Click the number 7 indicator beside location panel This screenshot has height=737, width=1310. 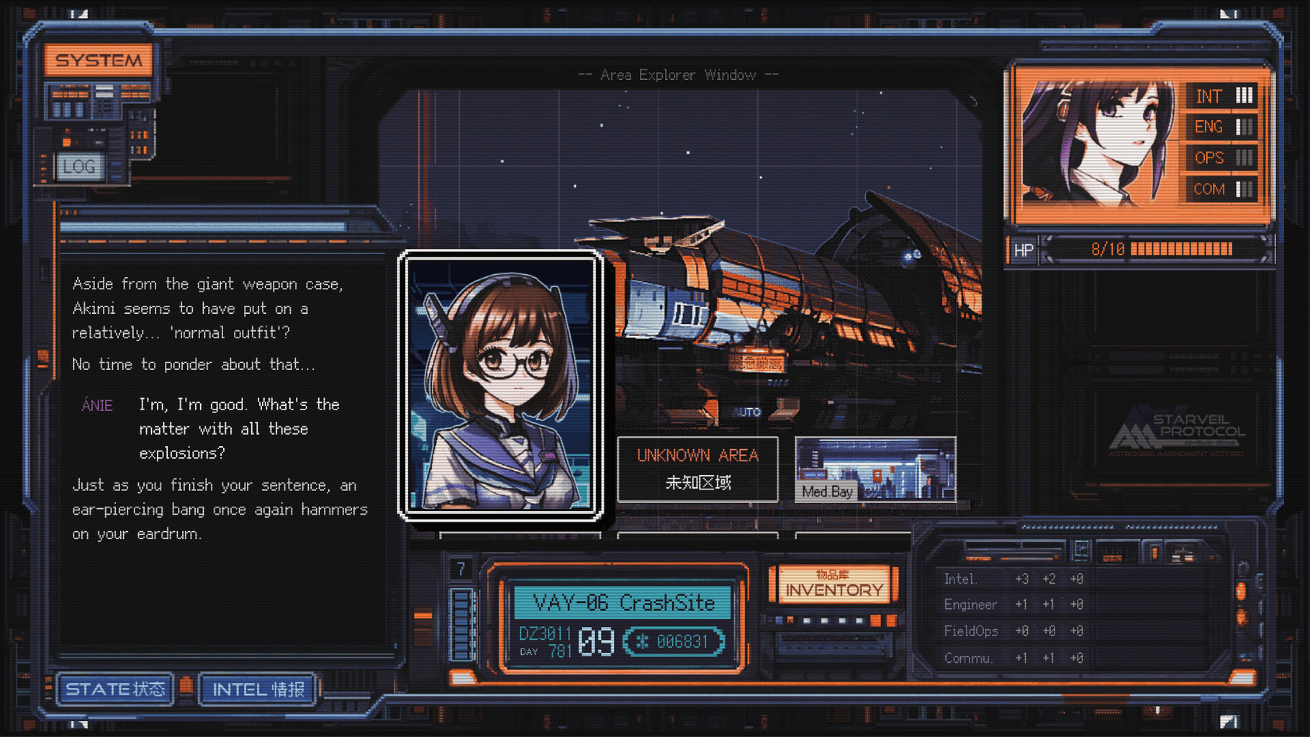point(461,569)
